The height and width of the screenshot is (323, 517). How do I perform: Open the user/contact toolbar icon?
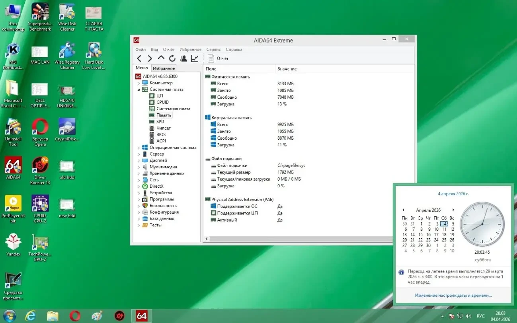(183, 58)
